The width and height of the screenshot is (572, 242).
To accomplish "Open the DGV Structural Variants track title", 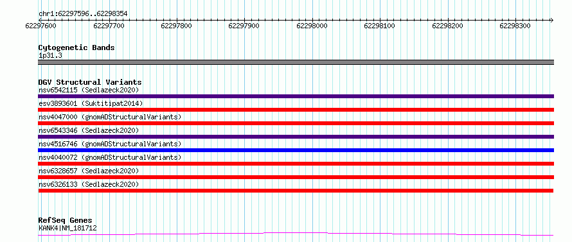I will 90,82.
